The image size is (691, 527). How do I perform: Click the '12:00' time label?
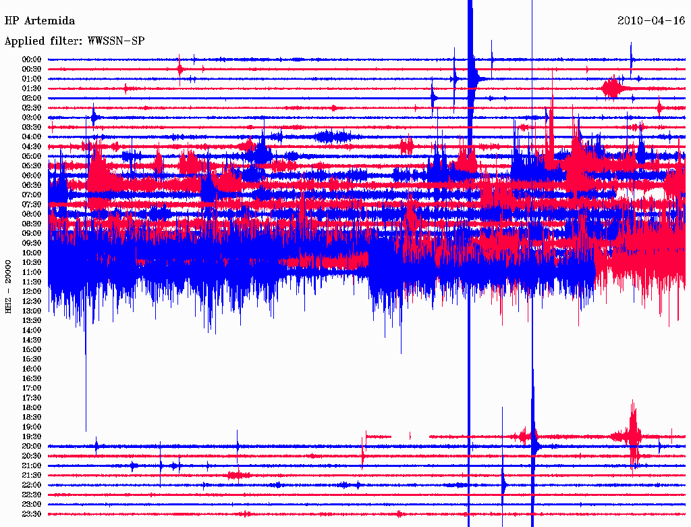pos(32,292)
